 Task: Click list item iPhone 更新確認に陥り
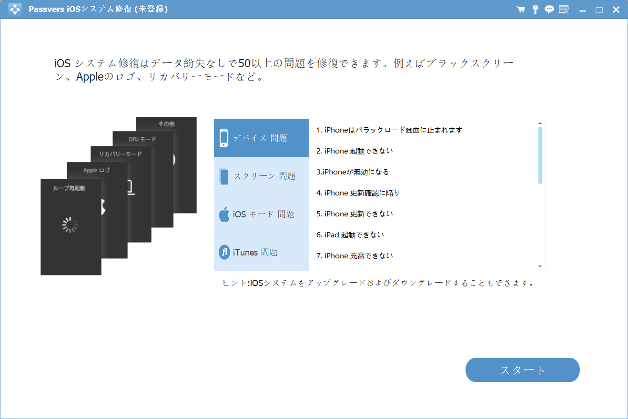(358, 193)
